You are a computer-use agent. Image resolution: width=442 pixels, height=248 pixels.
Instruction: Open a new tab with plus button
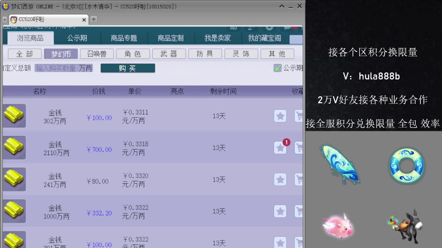(94, 19)
